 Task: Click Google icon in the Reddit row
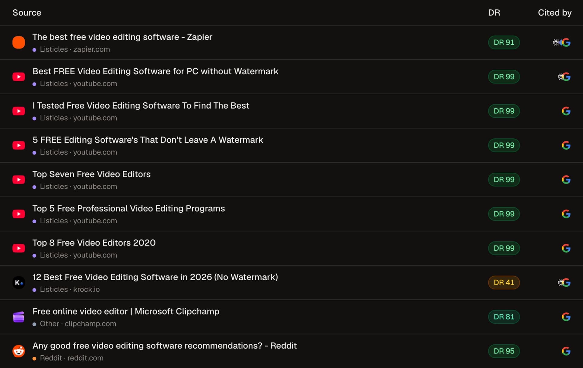(x=566, y=351)
